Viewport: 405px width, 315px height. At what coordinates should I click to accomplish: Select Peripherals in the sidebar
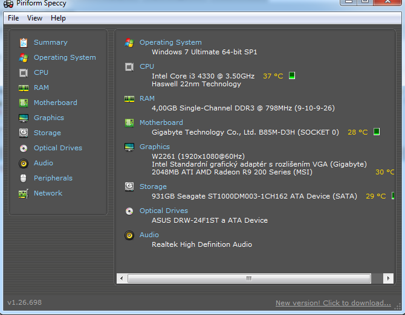53,178
